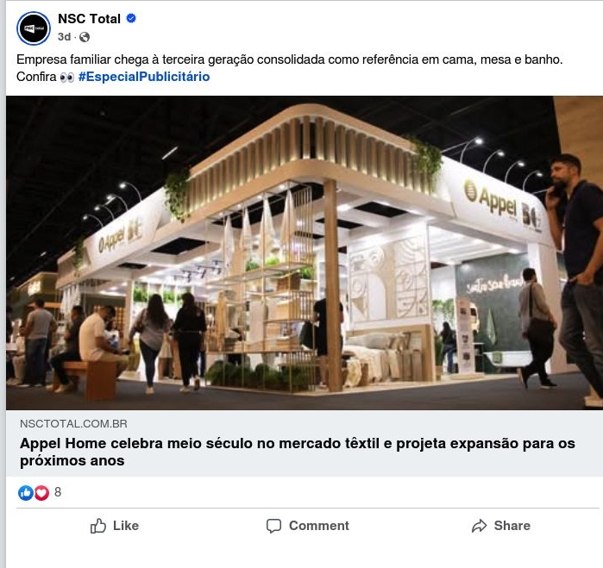Open the #EspecialPublicitário hashtag

point(144,77)
